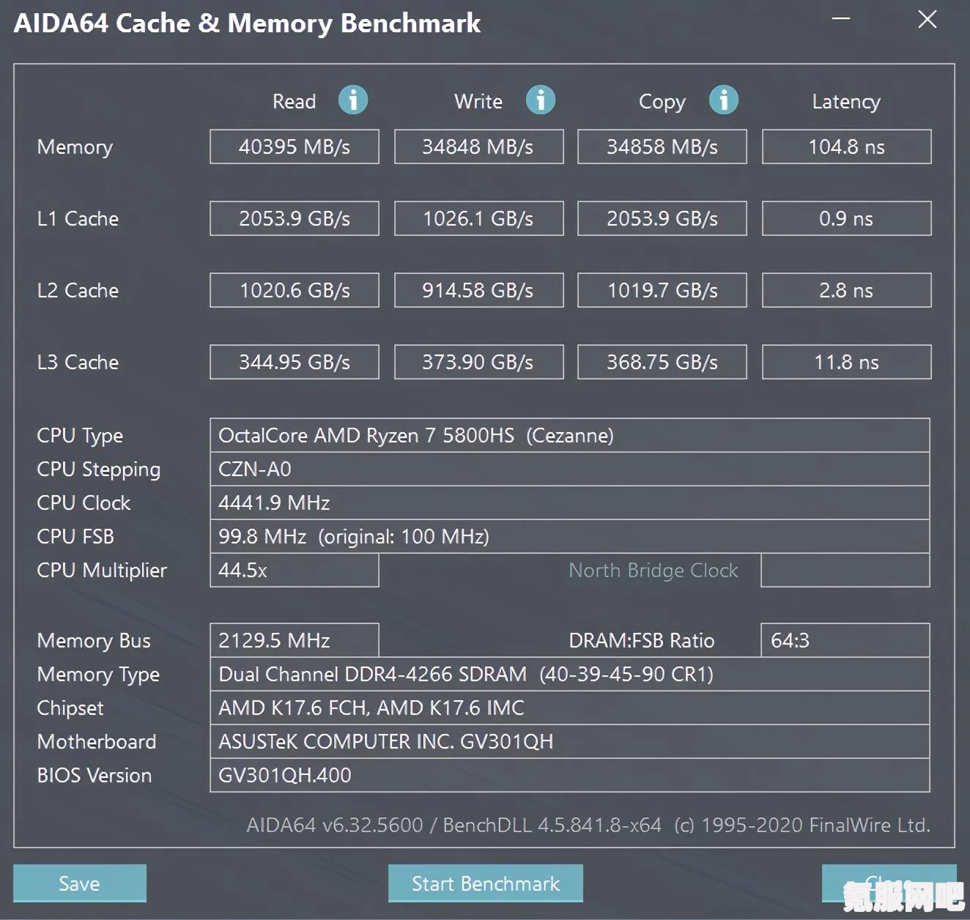Click the BIOS Version field GV301QH.400

[570, 775]
